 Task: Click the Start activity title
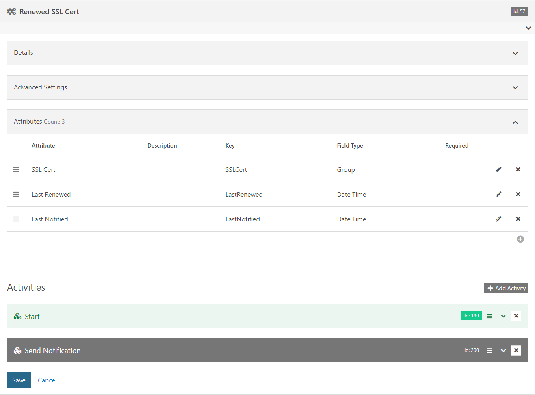coord(32,317)
